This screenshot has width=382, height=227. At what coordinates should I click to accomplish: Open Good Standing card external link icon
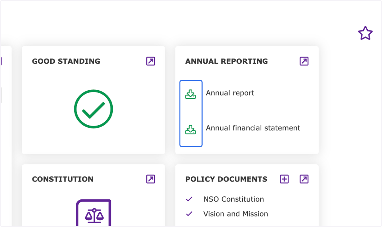[151, 61]
